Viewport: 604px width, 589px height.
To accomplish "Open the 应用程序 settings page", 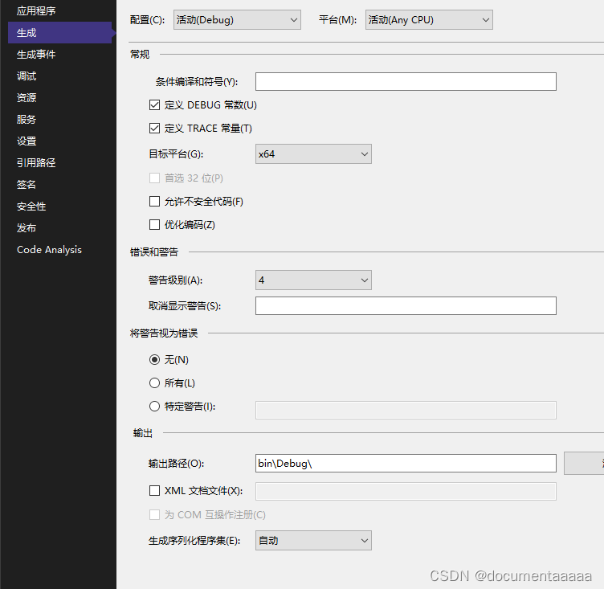I will (x=36, y=10).
